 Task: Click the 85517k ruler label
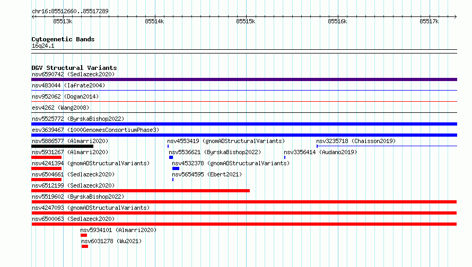point(429,21)
